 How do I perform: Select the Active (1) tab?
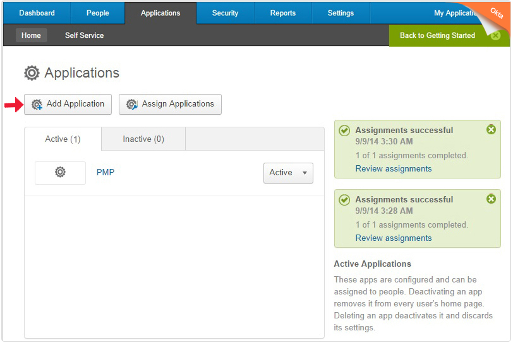[63, 139]
